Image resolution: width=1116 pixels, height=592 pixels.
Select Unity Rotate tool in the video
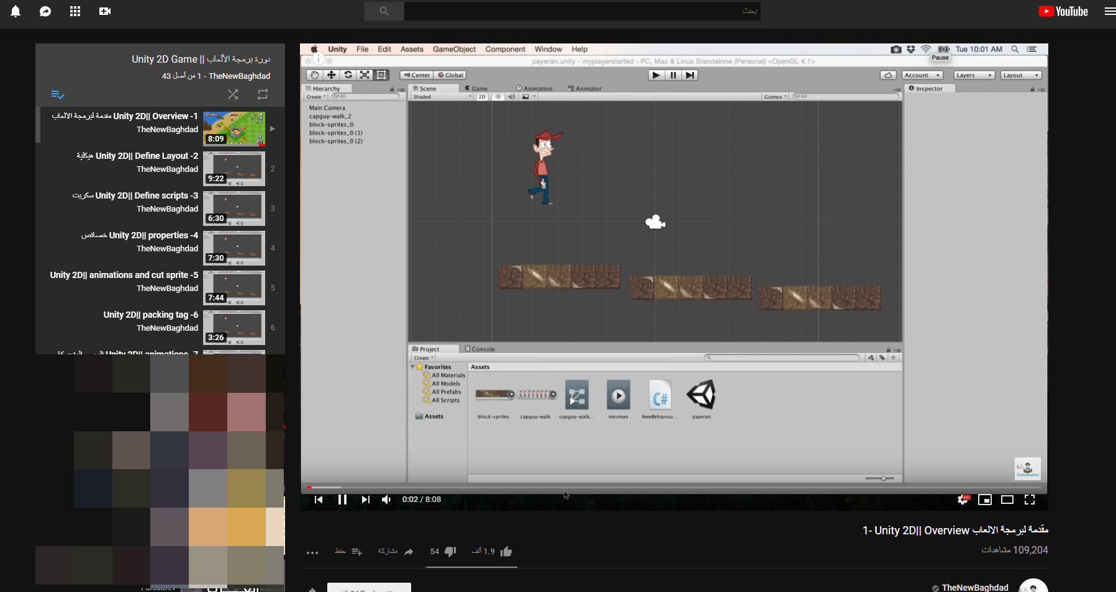[x=348, y=75]
